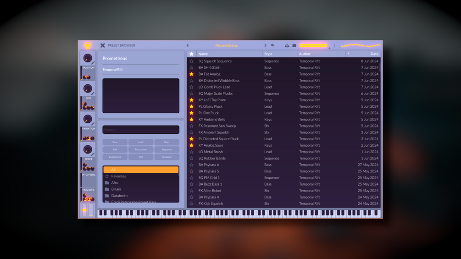Star the LD Comb Pluck Lead preset

pyautogui.click(x=191, y=87)
